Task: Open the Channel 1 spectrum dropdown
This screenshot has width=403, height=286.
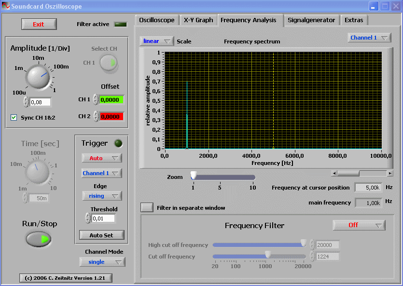Action: [369, 38]
